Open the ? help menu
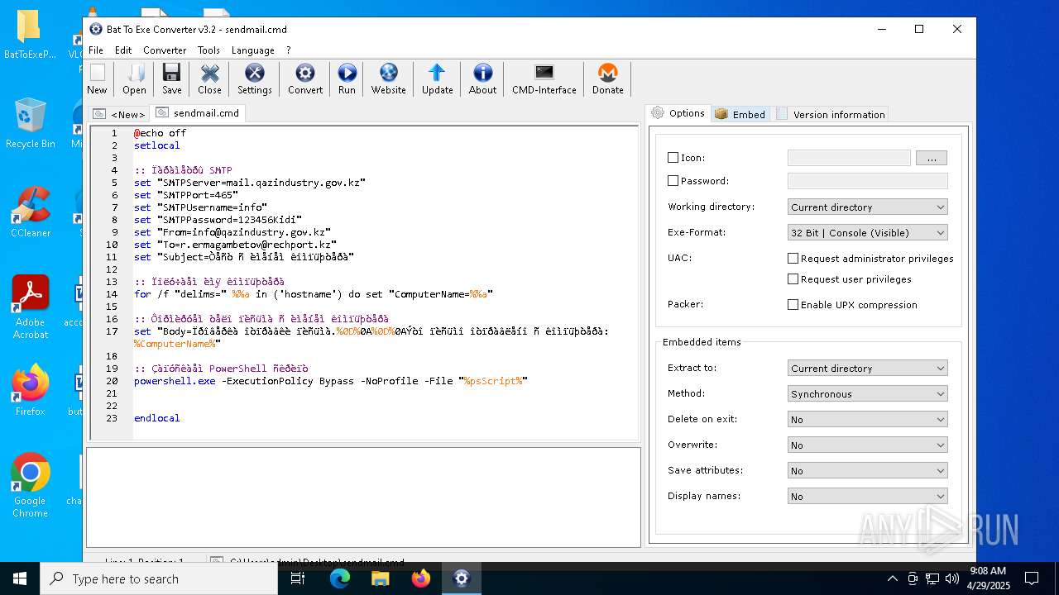This screenshot has height=595, width=1059. pyautogui.click(x=289, y=50)
